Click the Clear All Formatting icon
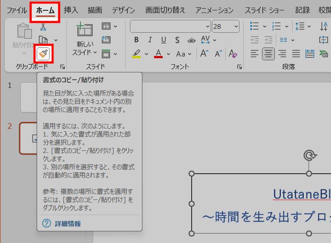 (x=233, y=53)
